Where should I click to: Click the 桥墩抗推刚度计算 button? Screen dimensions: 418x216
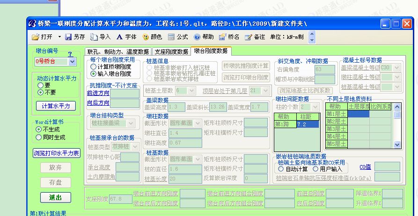pos(246,66)
